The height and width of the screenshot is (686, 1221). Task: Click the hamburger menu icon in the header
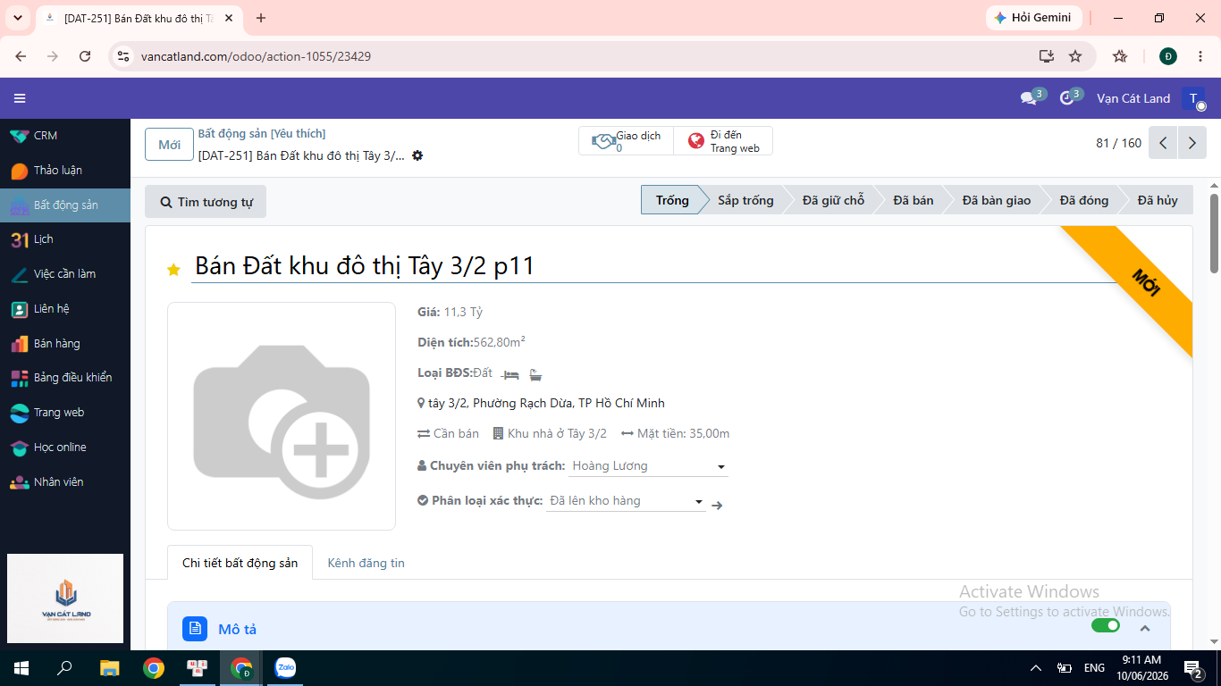tap(20, 98)
